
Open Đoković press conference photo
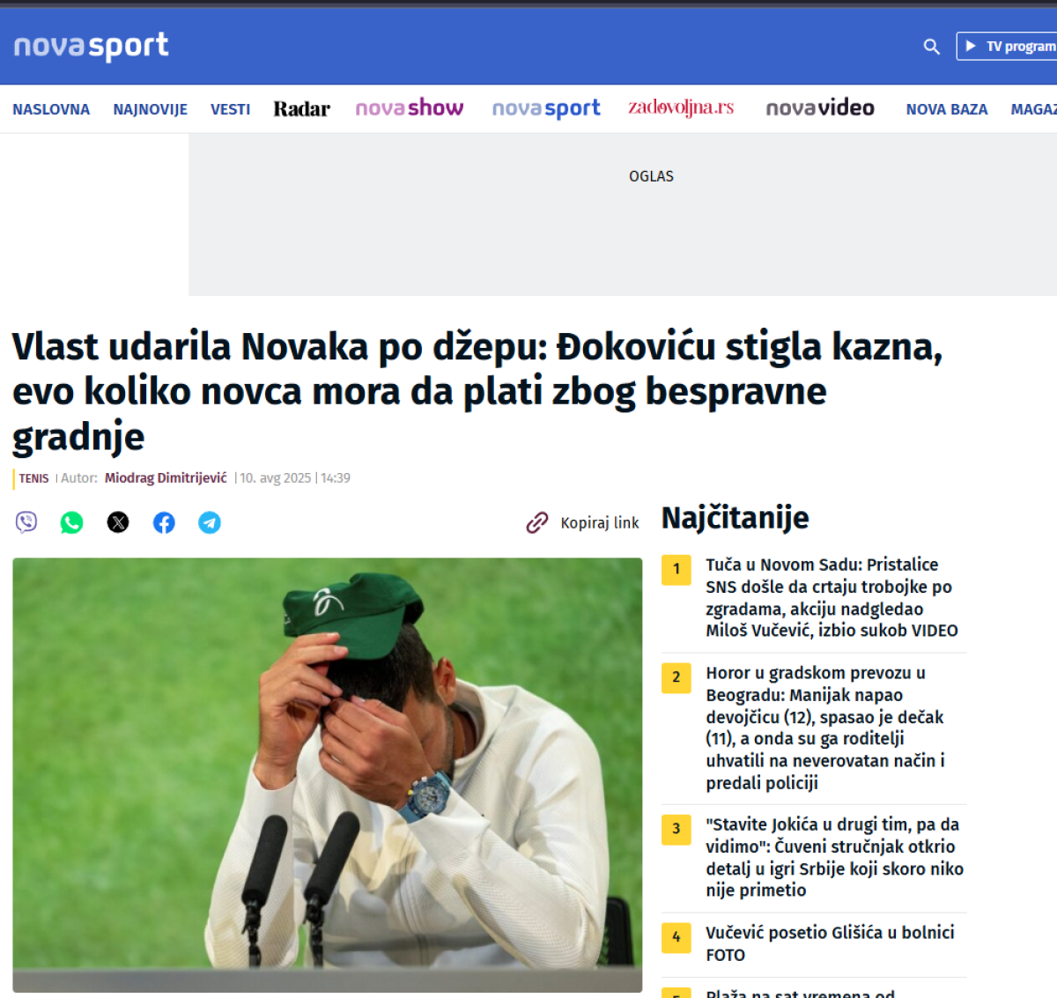point(328,775)
